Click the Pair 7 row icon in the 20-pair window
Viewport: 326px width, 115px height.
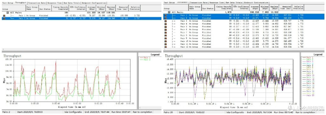(x=166, y=33)
